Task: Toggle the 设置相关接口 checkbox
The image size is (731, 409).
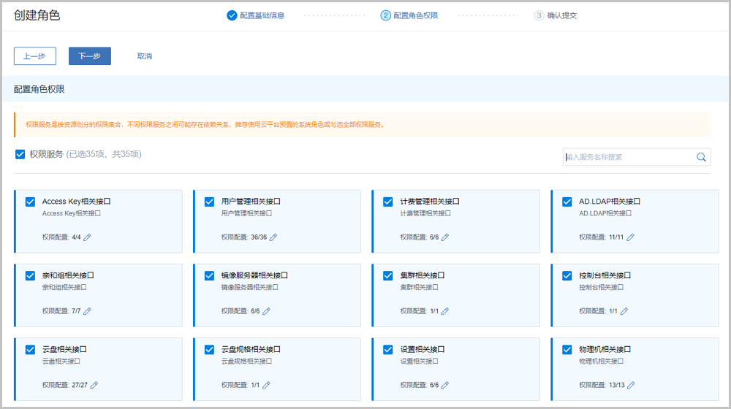Action: coord(388,350)
